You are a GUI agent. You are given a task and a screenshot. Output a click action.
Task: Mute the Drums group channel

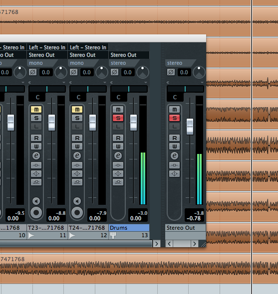(118, 110)
